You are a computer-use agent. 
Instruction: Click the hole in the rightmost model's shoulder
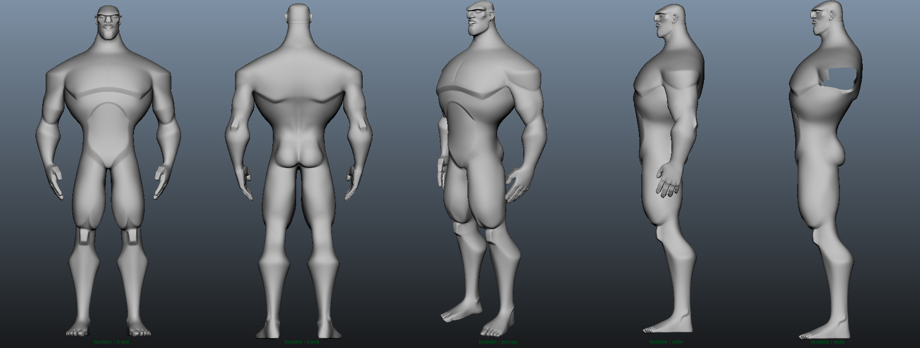coord(841,79)
